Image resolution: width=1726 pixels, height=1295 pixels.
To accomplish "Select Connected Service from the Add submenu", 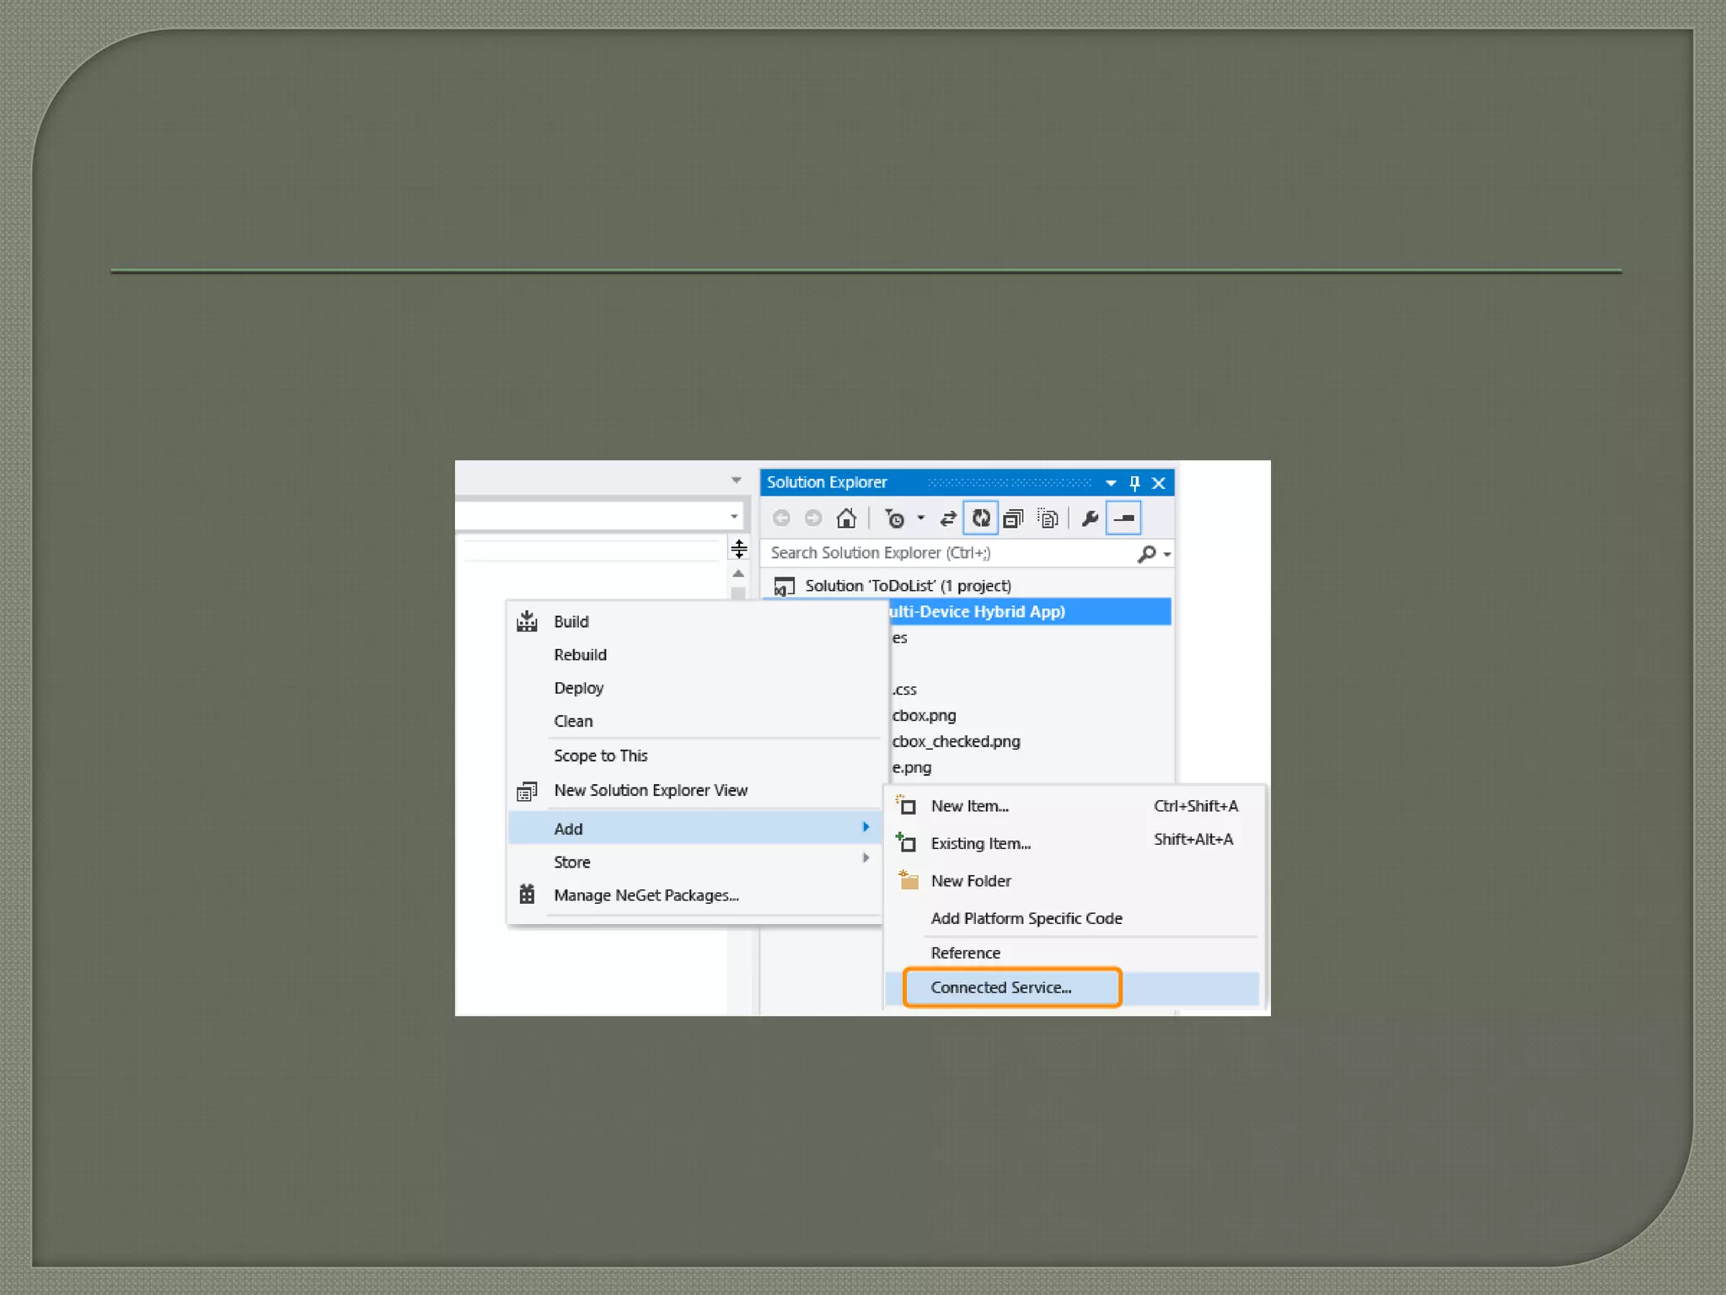I will (1001, 987).
